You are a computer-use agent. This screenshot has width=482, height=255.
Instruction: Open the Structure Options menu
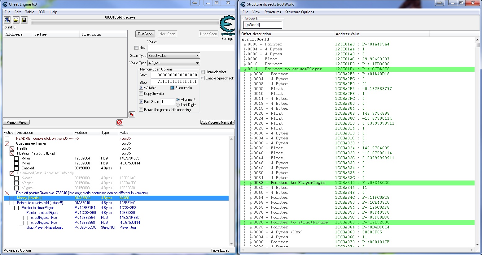[300, 12]
